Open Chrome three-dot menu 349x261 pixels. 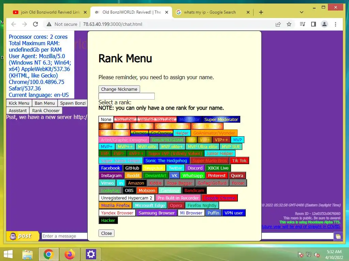335,24
